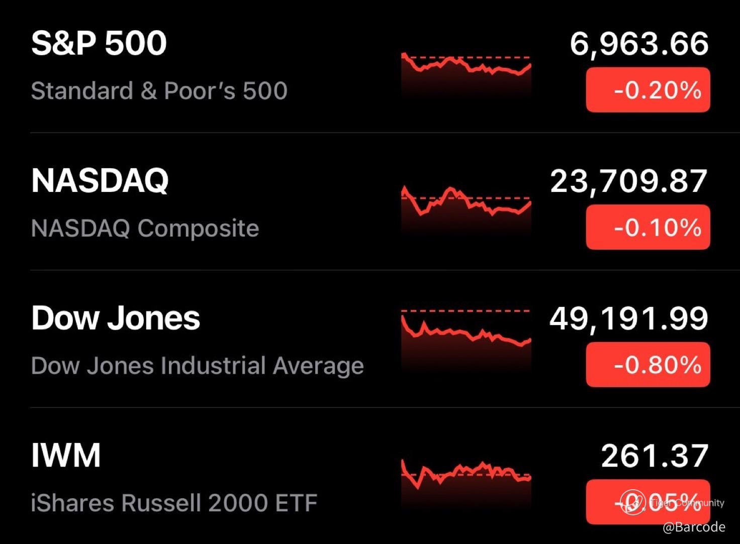Click the Tiger Community watermark logo
740x544 pixels.
tap(632, 502)
